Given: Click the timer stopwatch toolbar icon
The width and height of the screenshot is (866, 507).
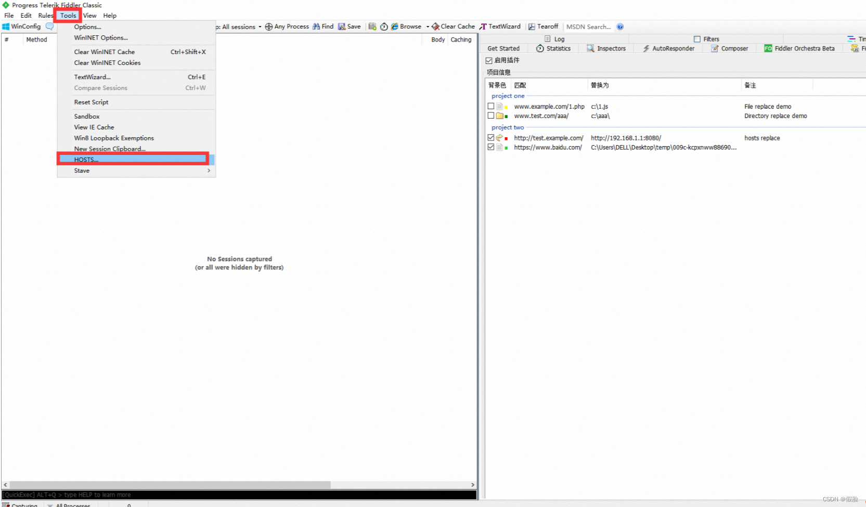Looking at the screenshot, I should 384,27.
